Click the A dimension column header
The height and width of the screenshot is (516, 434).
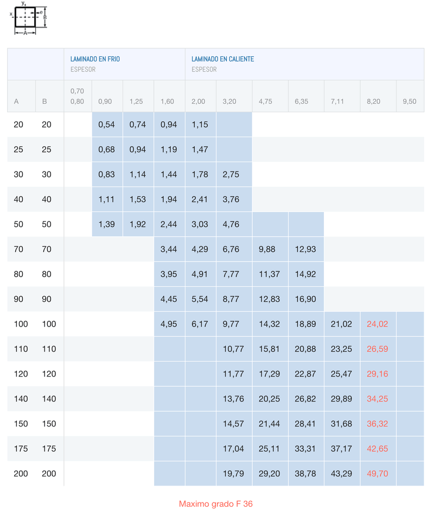click(16, 101)
